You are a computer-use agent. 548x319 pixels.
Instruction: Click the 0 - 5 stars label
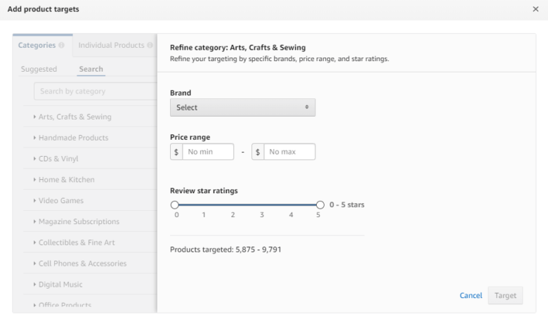(346, 204)
